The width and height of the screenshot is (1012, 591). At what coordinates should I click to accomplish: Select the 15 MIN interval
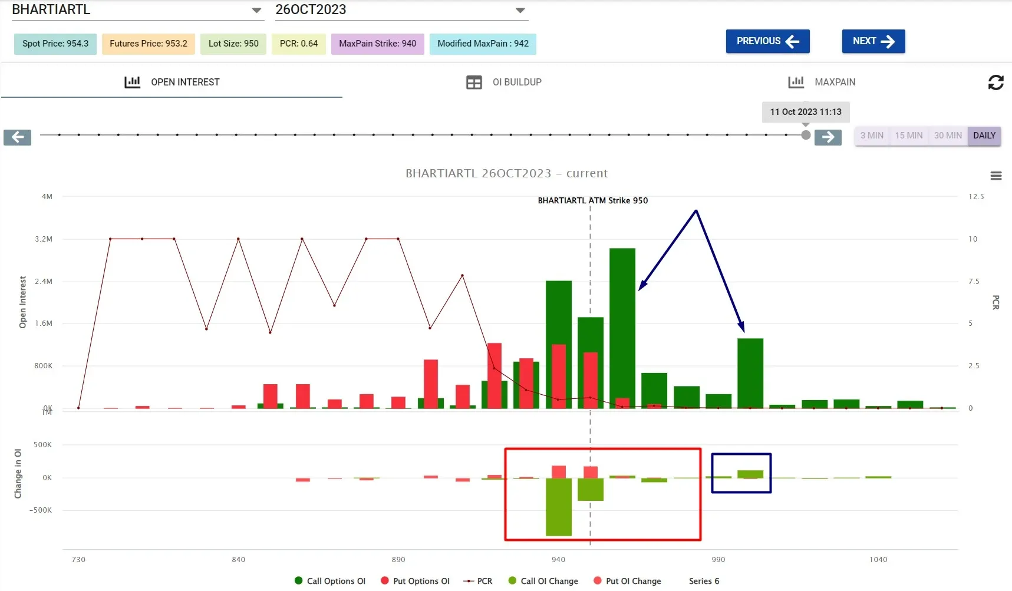tap(908, 136)
